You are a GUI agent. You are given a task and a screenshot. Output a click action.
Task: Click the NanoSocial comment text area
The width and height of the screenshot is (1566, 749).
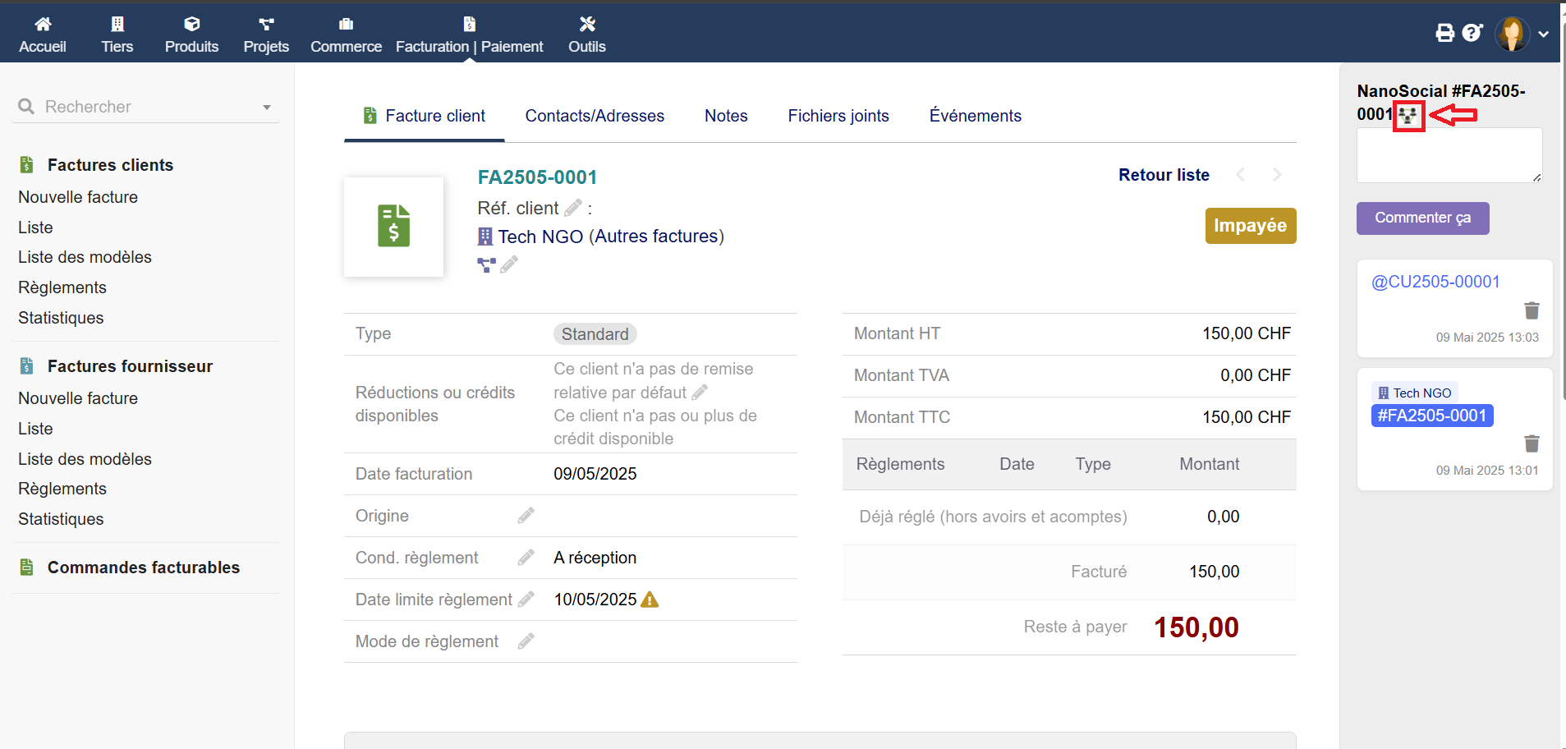tap(1449, 154)
